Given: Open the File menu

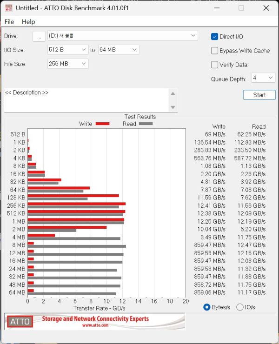Looking at the screenshot, I should (9, 22).
